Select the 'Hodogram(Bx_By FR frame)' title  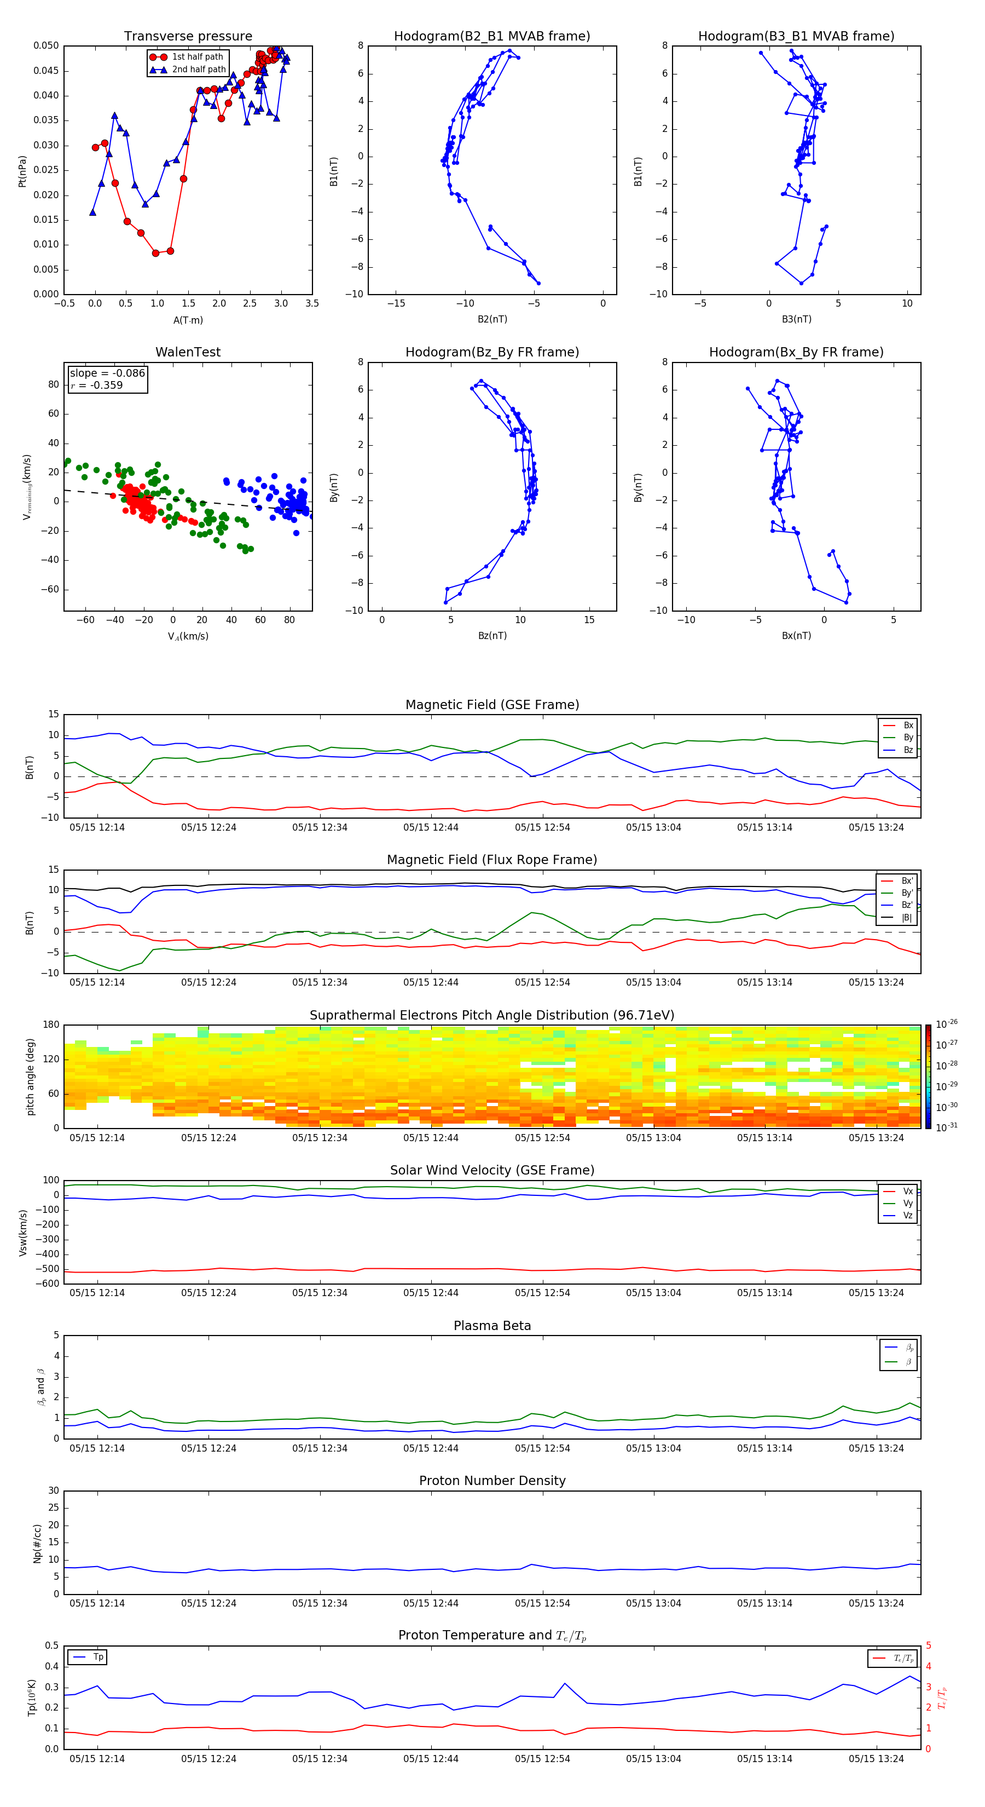click(x=796, y=352)
